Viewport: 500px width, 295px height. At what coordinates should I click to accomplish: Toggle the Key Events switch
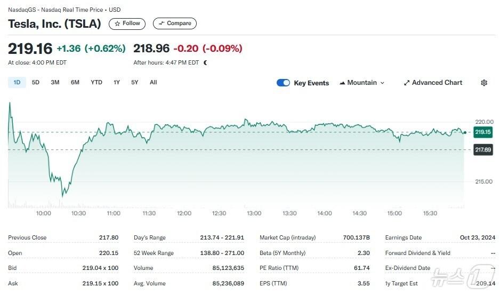pos(283,83)
